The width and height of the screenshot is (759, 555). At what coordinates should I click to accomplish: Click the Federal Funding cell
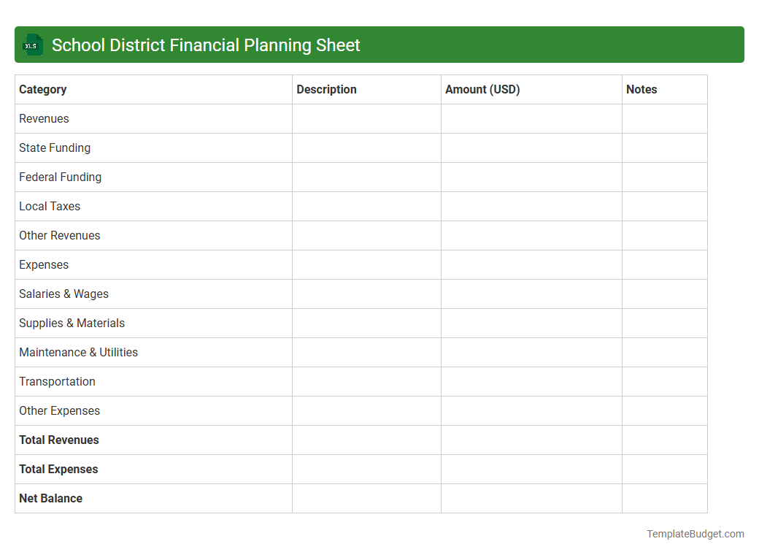tap(60, 177)
